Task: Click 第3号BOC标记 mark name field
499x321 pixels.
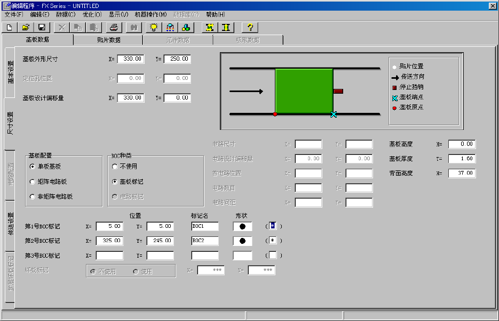Action: 205,256
